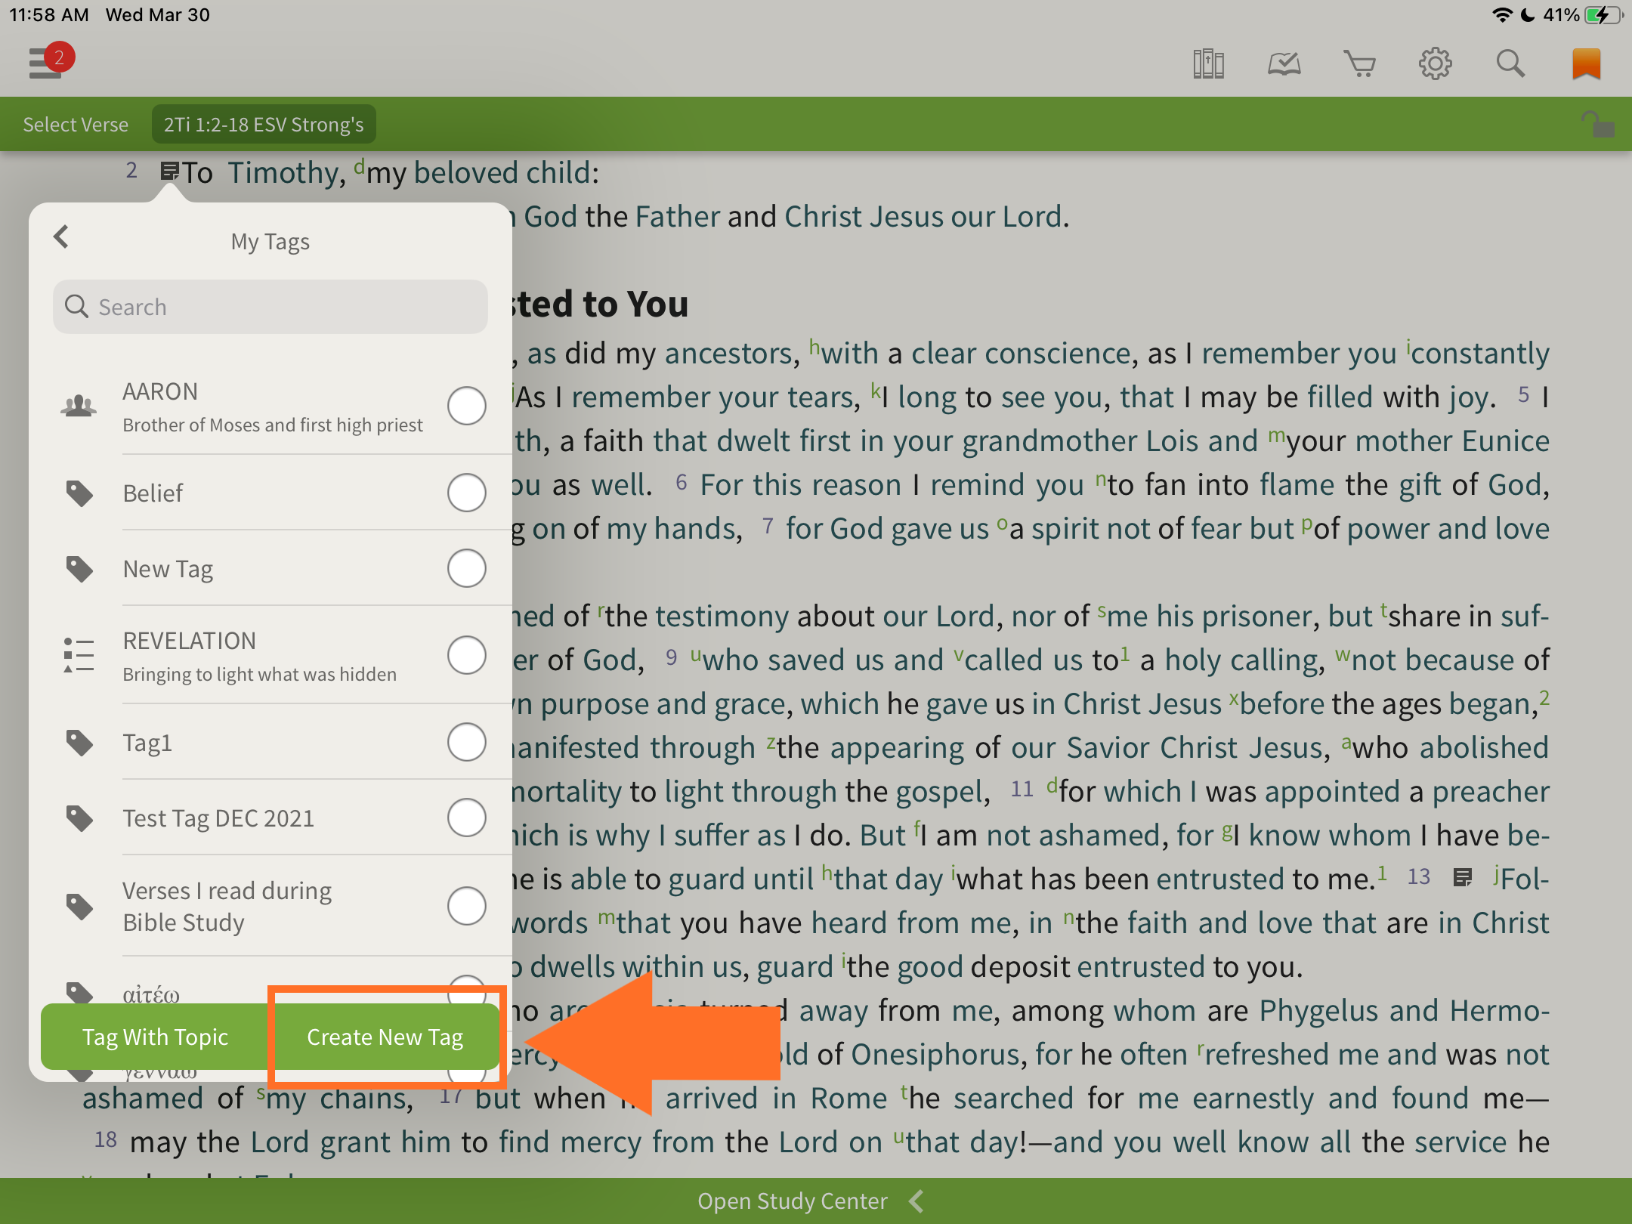Screen dimensions: 1632x1224
Task: Select Verses I read during Bible Study radio
Action: [466, 905]
